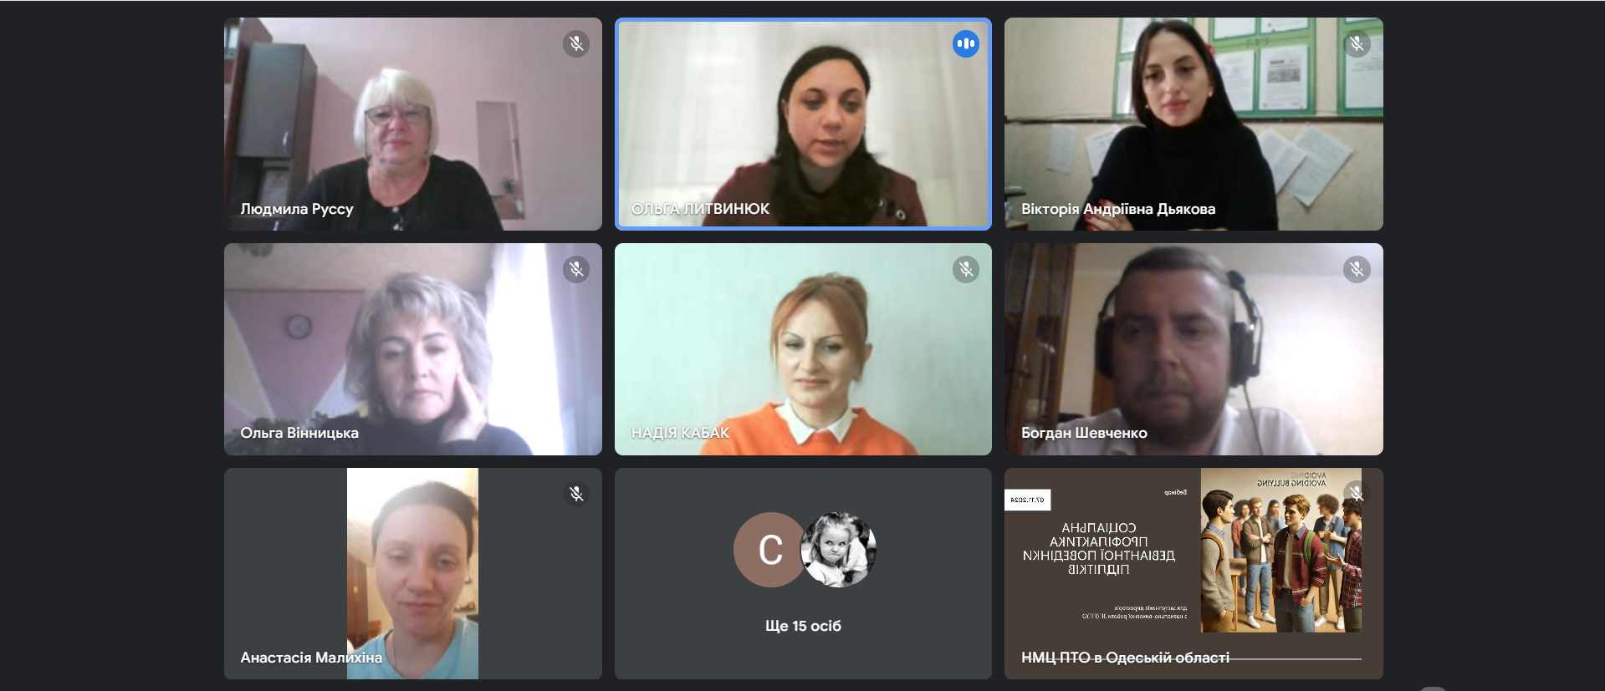Click muted mic icon on Богдан Шевченко tile
1605x691 pixels.
[1357, 269]
